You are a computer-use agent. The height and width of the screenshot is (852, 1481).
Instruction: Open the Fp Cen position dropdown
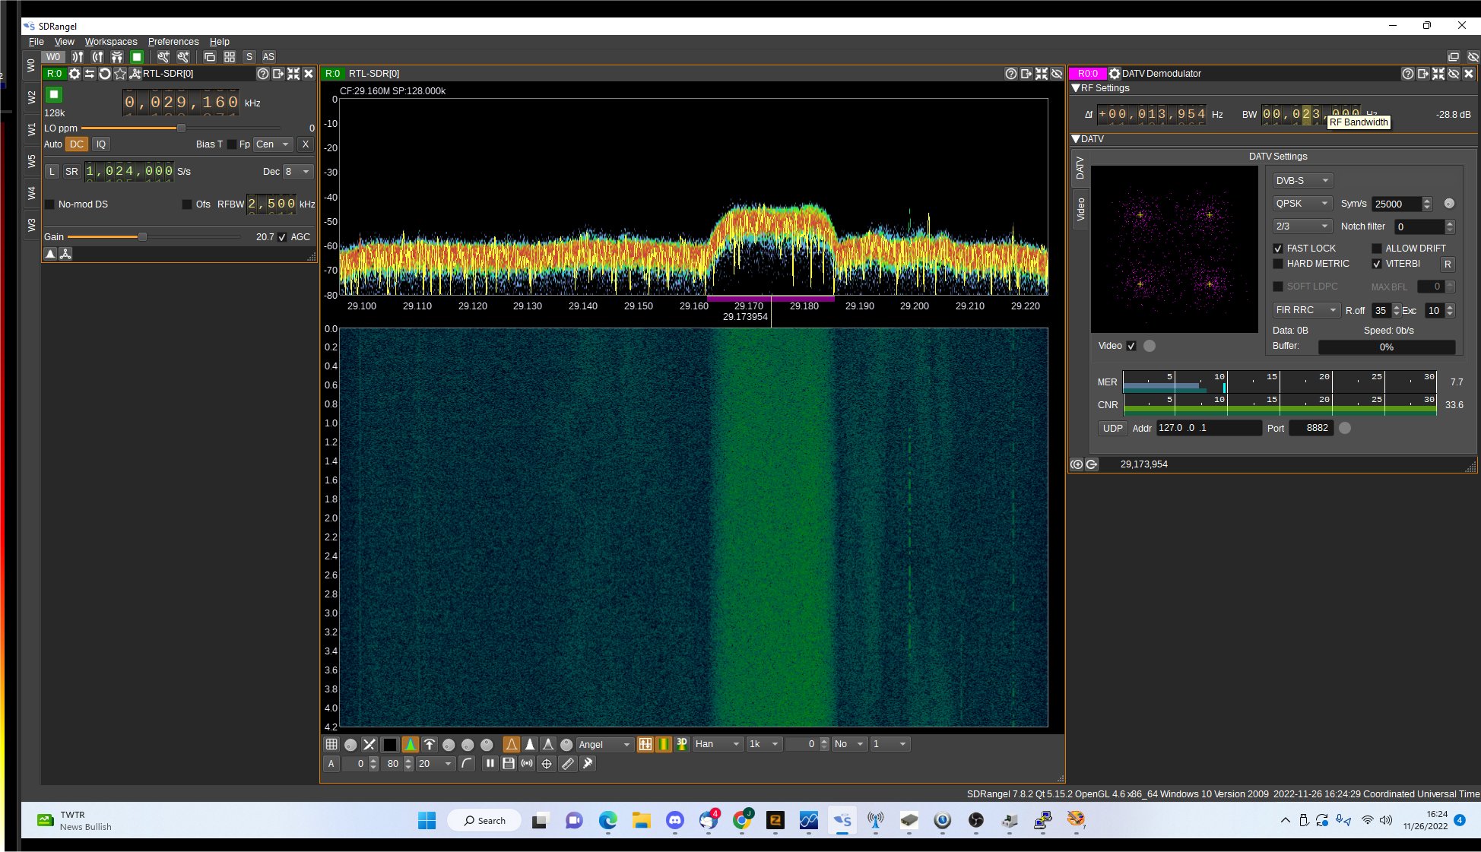(x=273, y=144)
